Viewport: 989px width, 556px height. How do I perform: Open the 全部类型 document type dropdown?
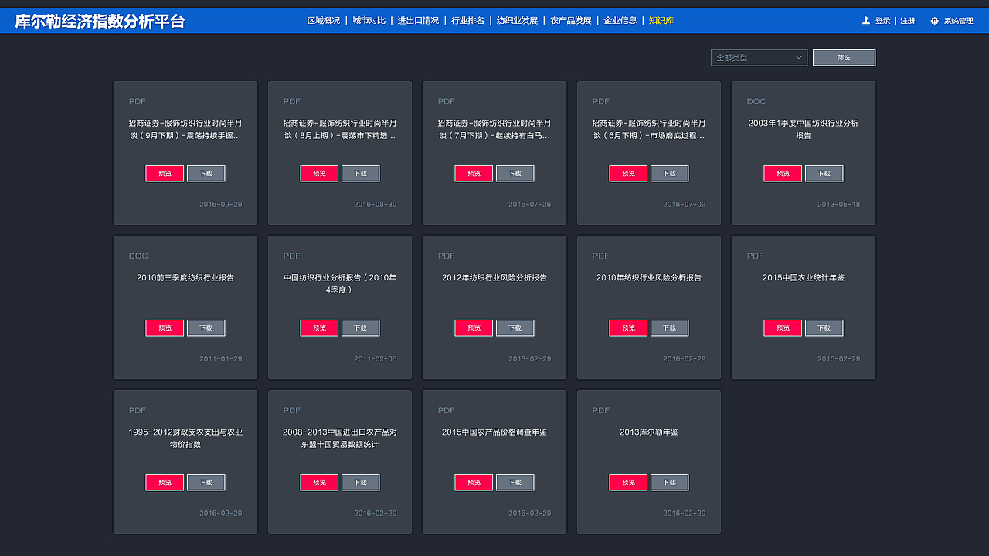point(758,57)
